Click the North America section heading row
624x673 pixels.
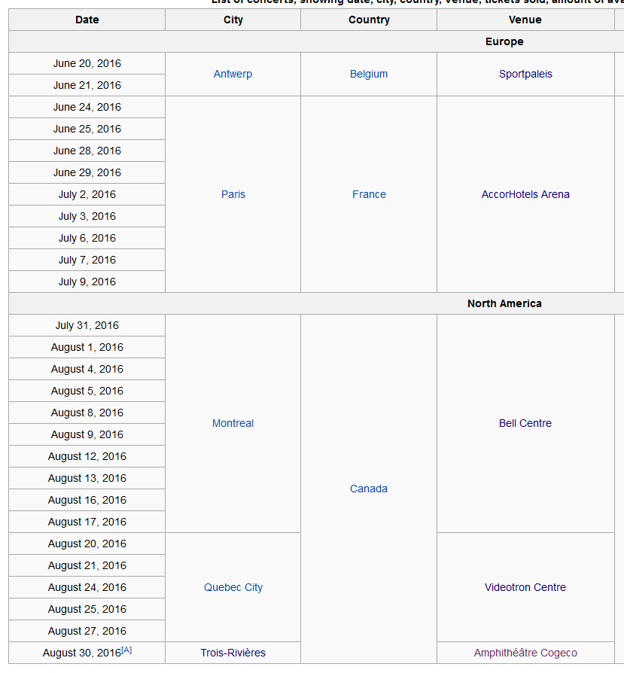[x=316, y=303]
